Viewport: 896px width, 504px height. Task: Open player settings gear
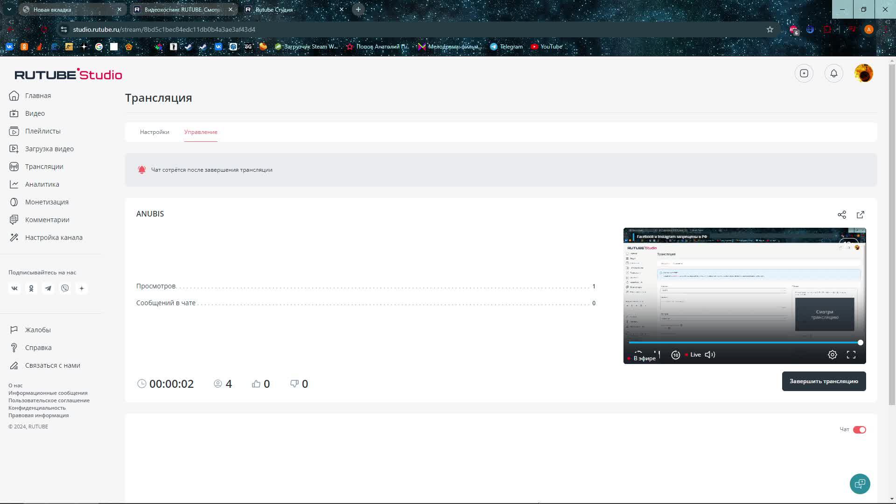tap(832, 355)
